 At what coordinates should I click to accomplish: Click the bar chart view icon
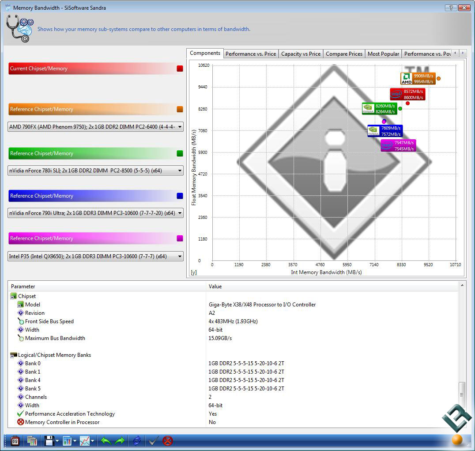67,441
